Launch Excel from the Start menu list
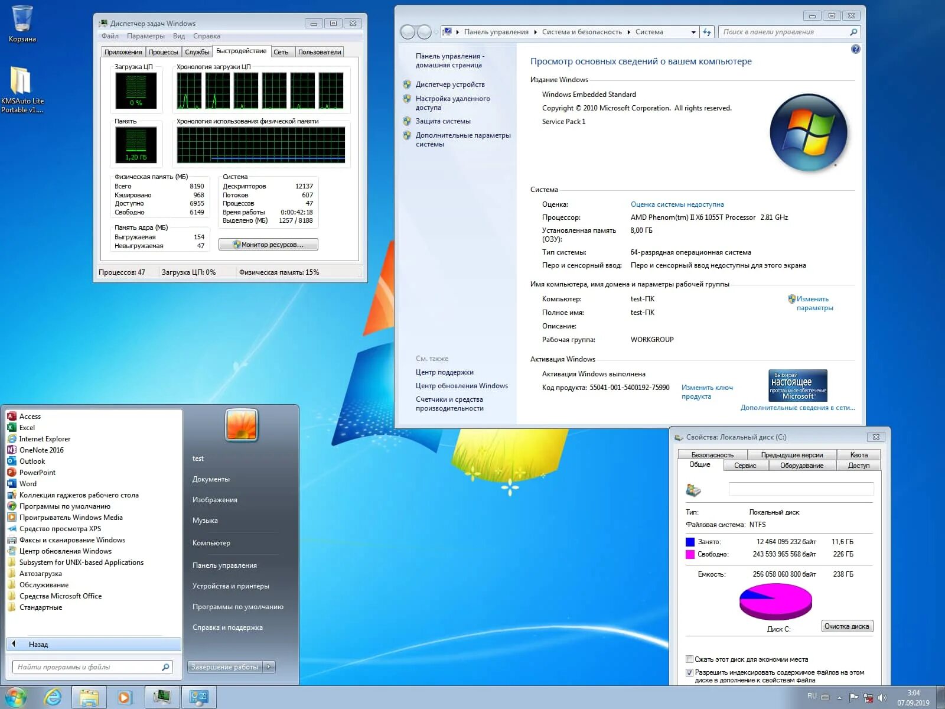This screenshot has height=709, width=945. click(27, 428)
